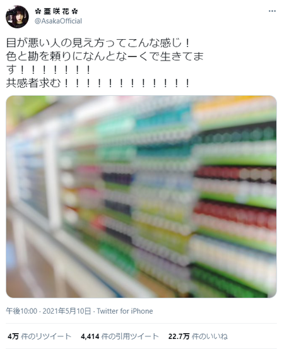Click the trailing flower symbol after 亜咲花
The image size is (284, 349).
74,11
